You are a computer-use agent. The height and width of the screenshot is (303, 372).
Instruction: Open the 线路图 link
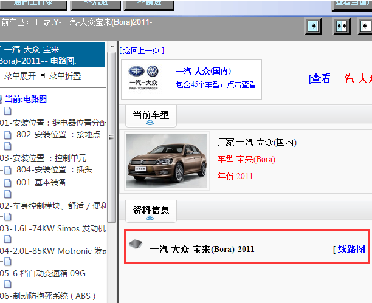click(351, 249)
